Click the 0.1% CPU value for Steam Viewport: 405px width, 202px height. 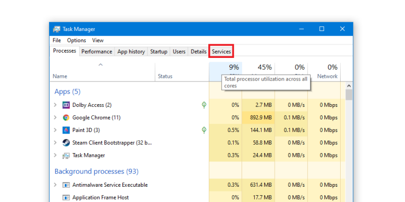point(233,143)
